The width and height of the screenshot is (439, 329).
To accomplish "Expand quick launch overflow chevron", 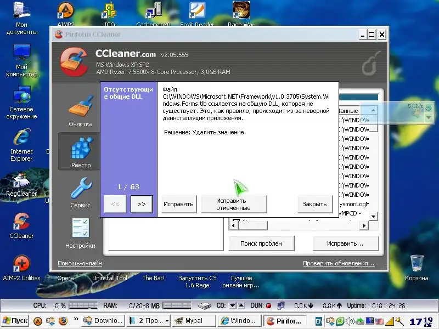I will (76, 319).
